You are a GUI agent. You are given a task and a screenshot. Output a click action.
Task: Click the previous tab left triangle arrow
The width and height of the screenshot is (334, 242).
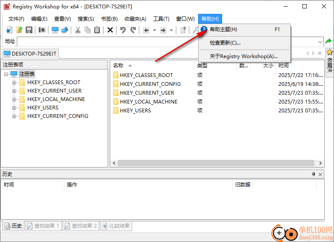pyautogui.click(x=307, y=53)
